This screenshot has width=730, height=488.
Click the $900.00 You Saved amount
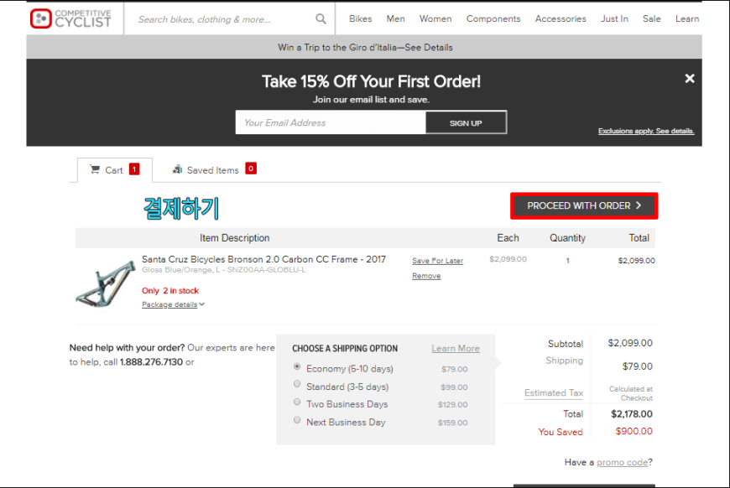pyautogui.click(x=634, y=431)
